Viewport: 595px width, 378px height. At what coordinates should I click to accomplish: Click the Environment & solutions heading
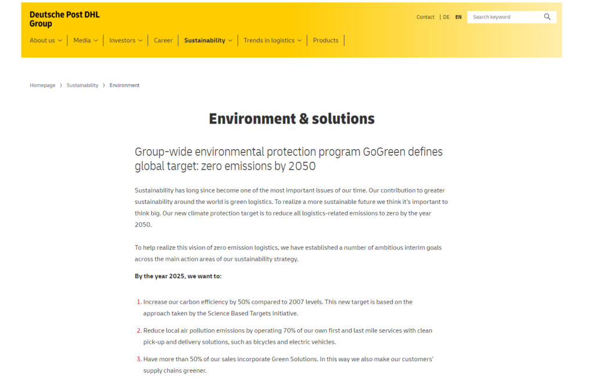(292, 118)
